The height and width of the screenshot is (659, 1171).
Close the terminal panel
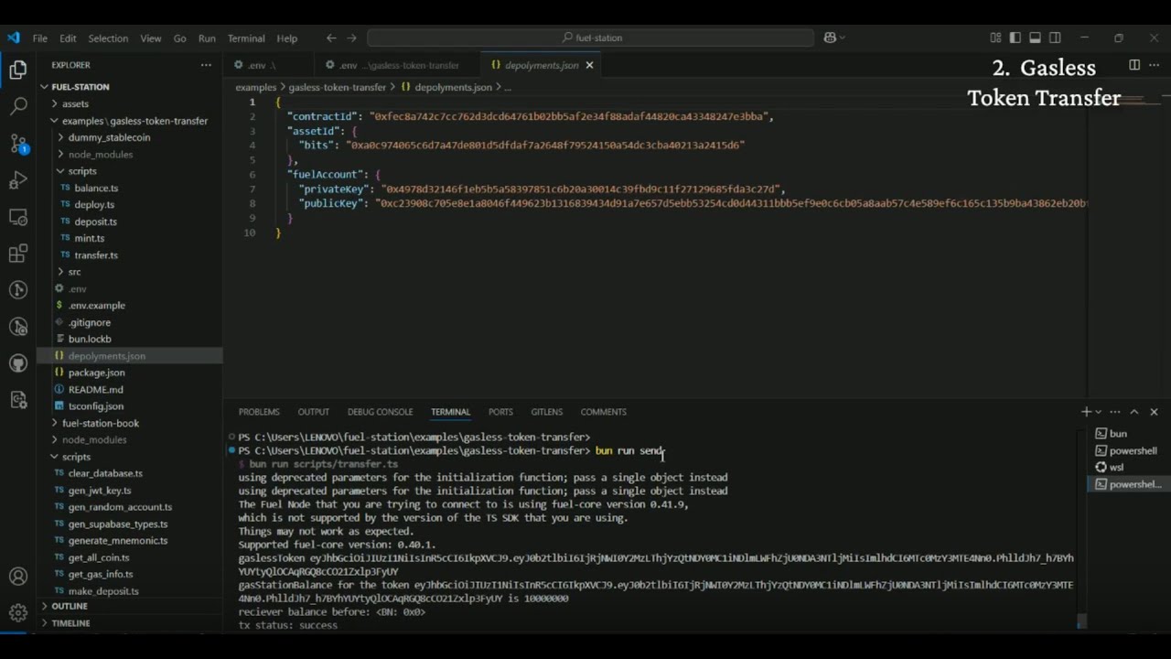point(1154,412)
